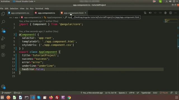Click the TSLint status bar item
Viewport: 179px width, 100px height.
point(164,93)
